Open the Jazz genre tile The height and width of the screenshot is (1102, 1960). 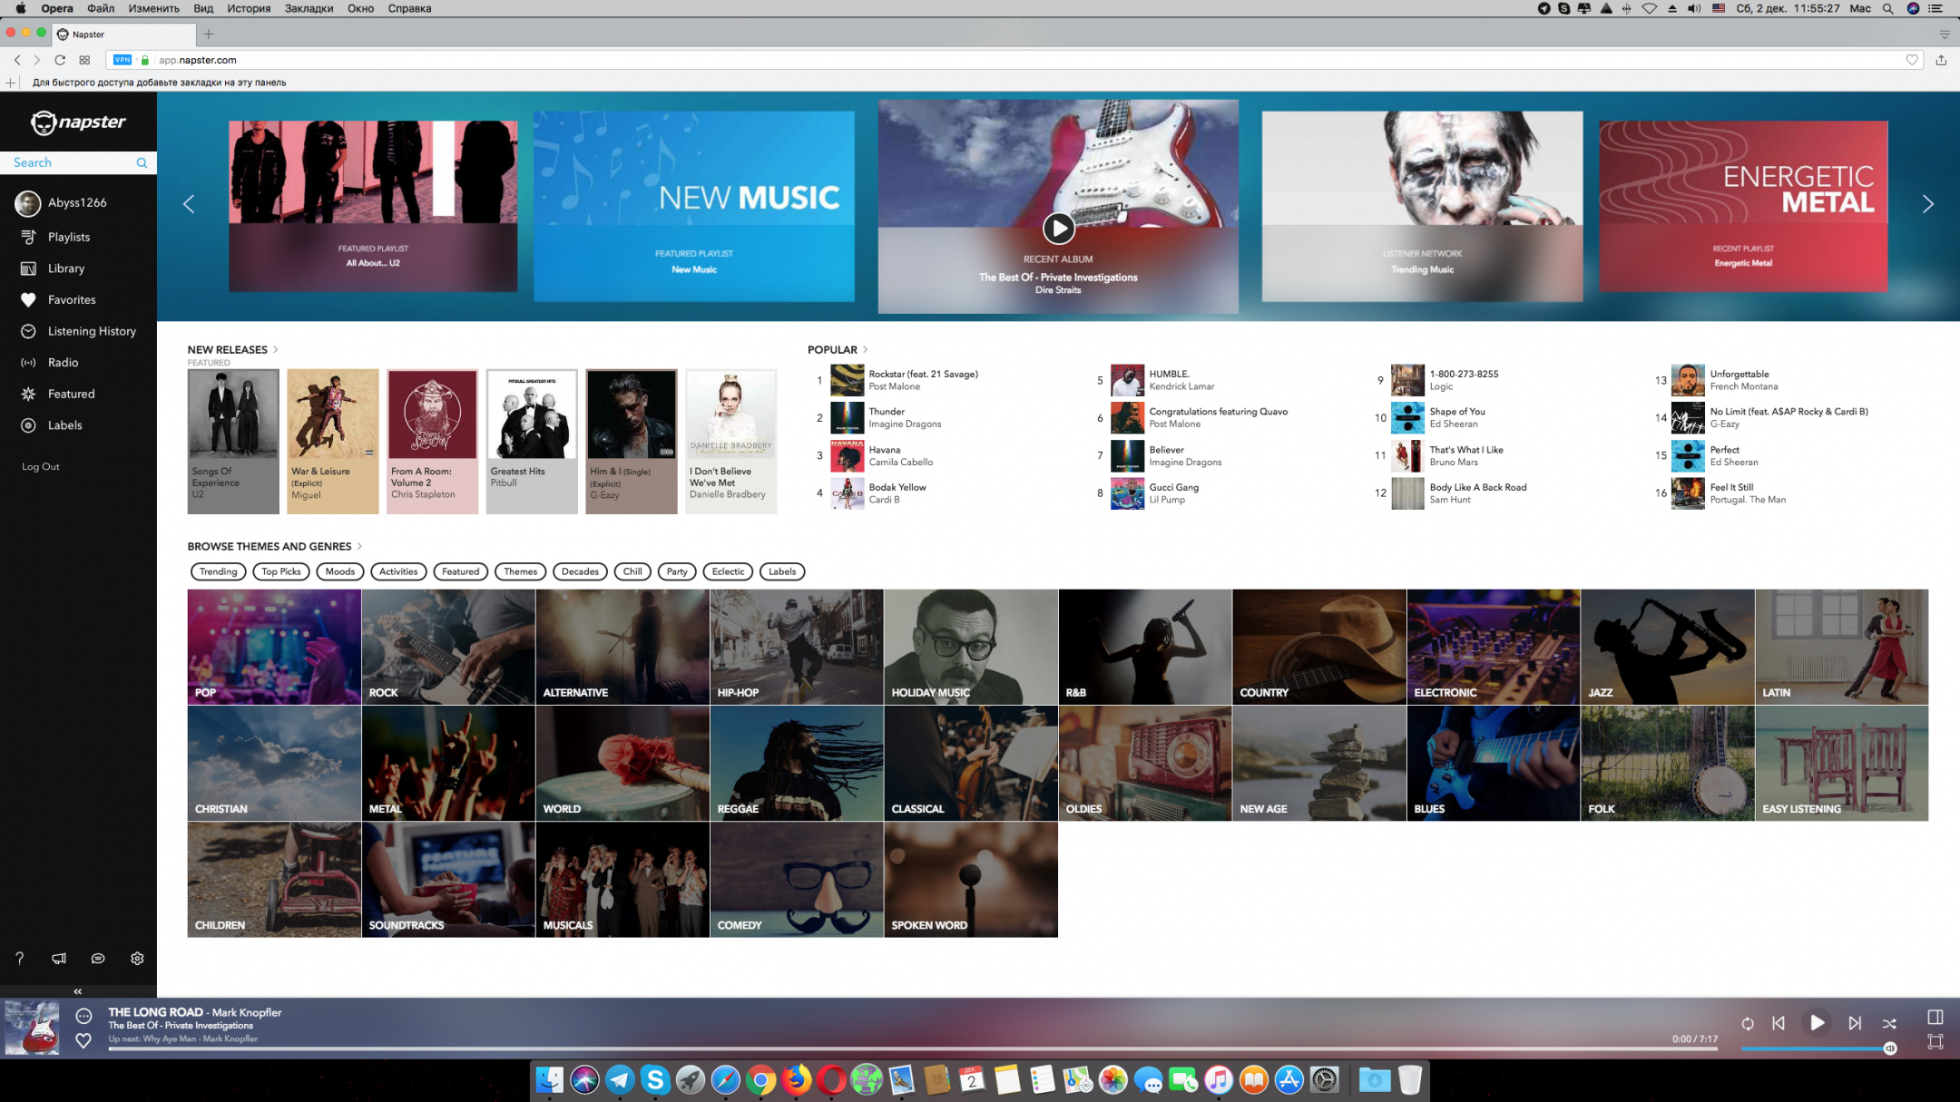pos(1667,647)
